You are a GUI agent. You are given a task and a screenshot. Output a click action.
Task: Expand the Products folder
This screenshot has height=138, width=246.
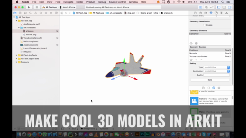(16, 62)
